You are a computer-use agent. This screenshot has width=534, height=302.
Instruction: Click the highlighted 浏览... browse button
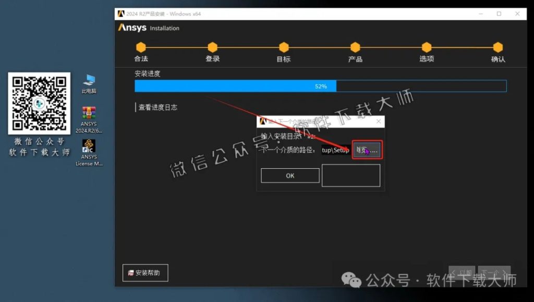tap(366, 150)
